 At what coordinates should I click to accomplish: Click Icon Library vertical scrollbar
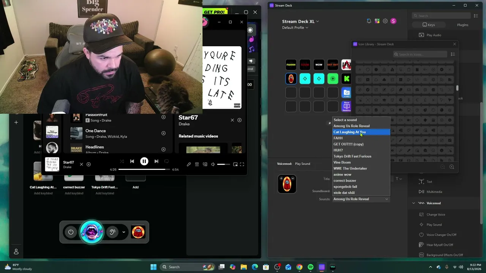tap(457, 88)
